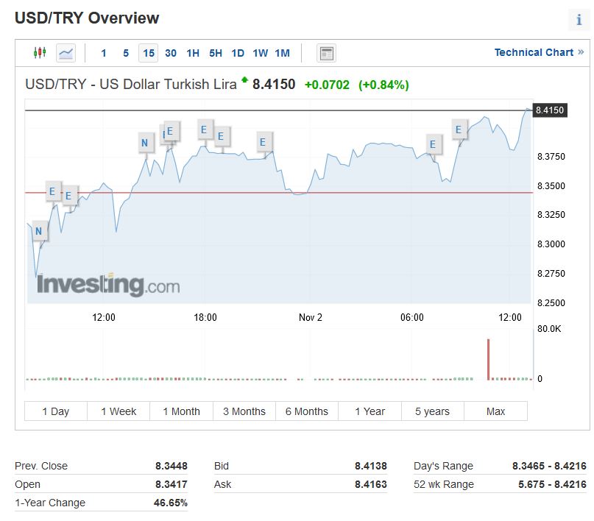Select the 1 minute interval
The width and height of the screenshot is (594, 521).
[x=104, y=53]
